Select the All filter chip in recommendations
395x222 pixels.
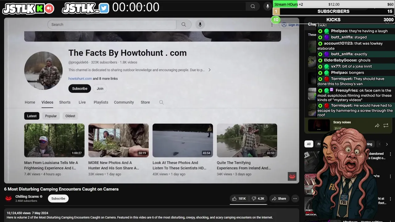click(x=309, y=144)
